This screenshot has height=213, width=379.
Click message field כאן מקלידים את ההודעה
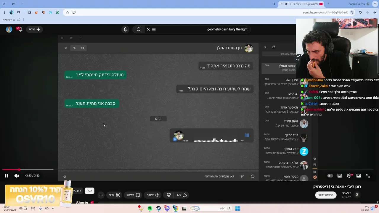click(219, 176)
